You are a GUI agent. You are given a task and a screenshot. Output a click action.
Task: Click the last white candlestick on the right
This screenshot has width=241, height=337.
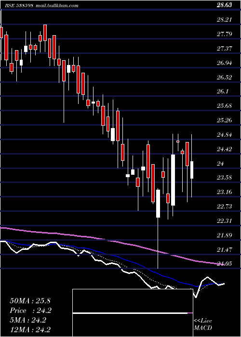192,170
